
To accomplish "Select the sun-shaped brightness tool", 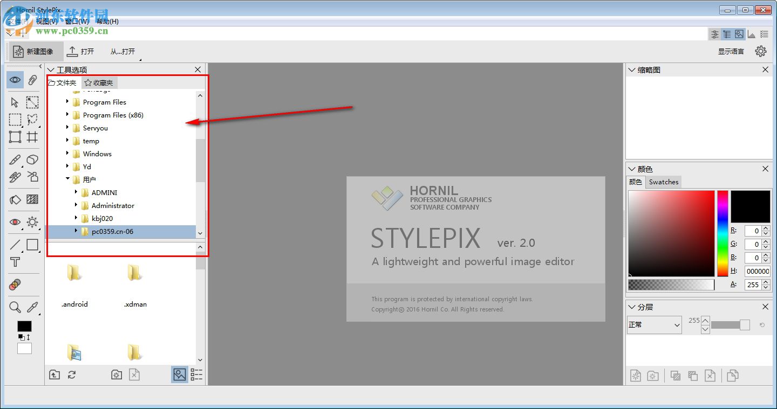I will [32, 222].
